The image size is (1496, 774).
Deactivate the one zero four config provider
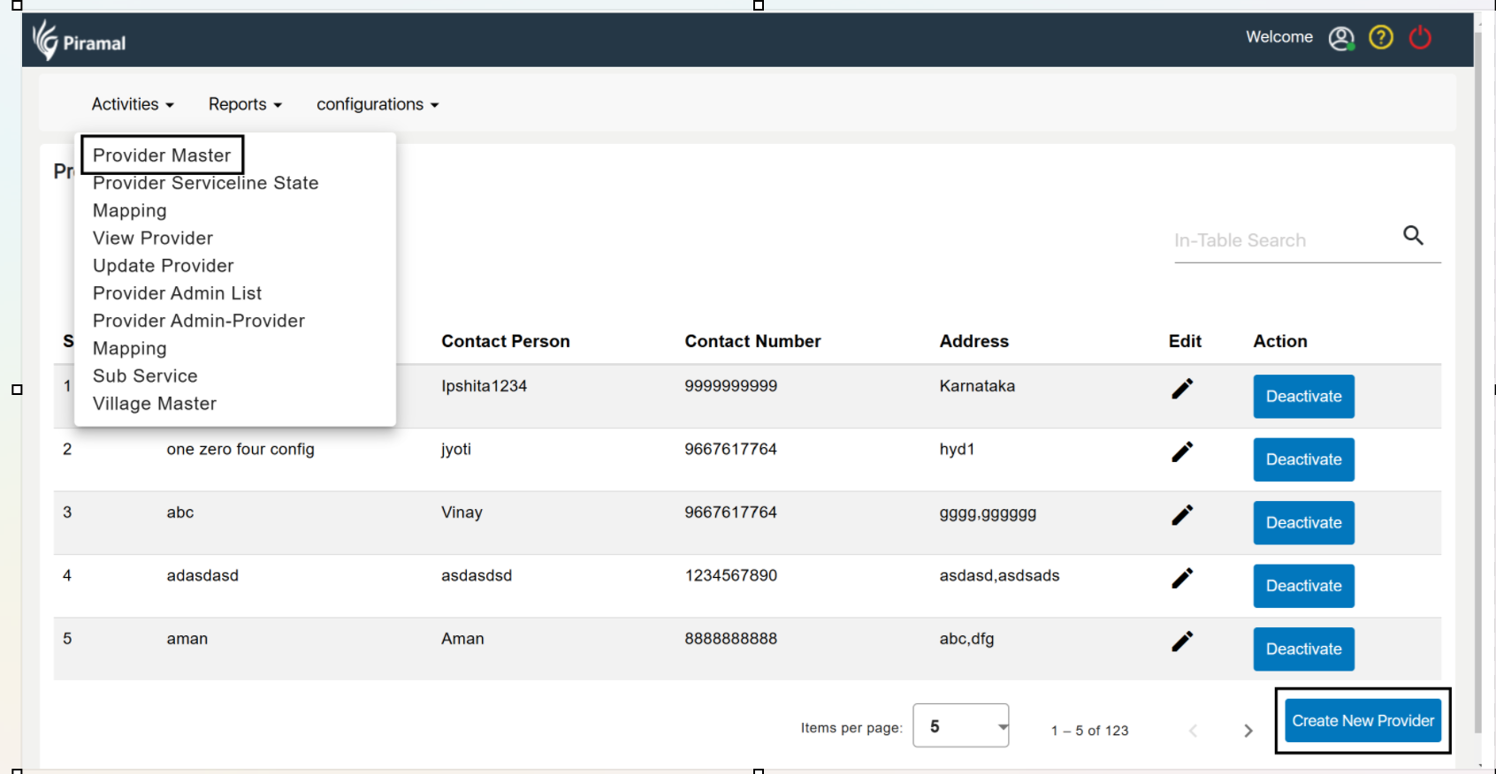pyautogui.click(x=1303, y=459)
